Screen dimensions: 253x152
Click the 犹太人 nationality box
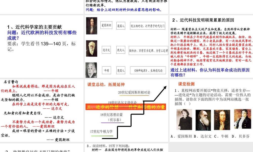click(x=121, y=50)
